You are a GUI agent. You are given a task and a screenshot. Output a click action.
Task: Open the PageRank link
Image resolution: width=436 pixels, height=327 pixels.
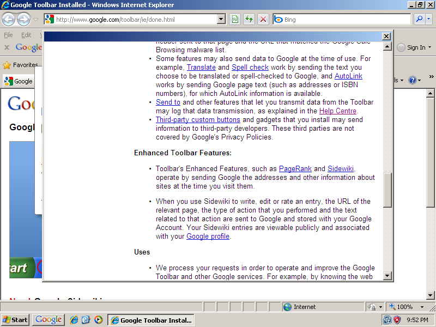295,168
